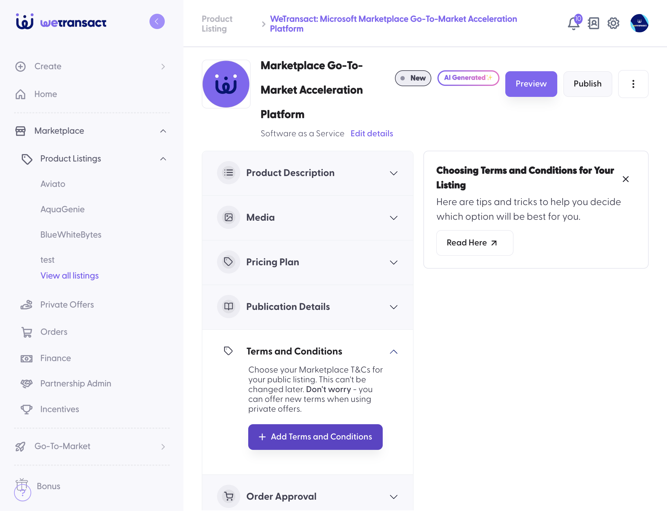Open the BlueWhiteBytes listing
The height and width of the screenshot is (511, 667).
[71, 235]
